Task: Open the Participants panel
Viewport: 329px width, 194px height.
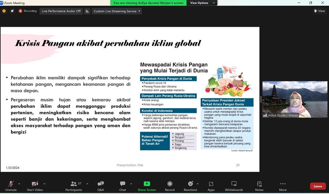Action: pos(73,186)
